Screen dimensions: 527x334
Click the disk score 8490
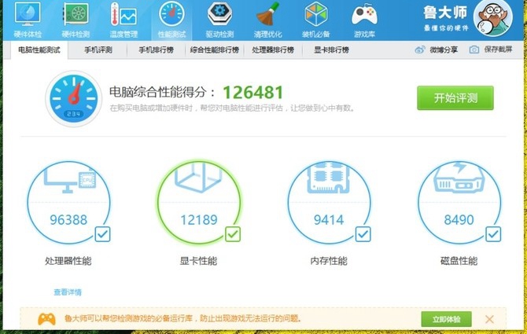(x=459, y=220)
